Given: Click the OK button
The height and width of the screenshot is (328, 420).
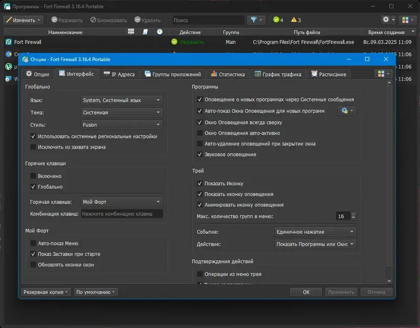Looking at the screenshot, I should [x=306, y=292].
